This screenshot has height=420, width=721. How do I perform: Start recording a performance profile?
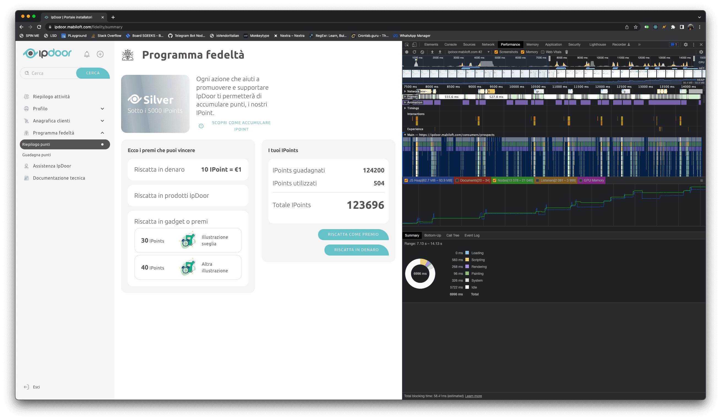406,52
